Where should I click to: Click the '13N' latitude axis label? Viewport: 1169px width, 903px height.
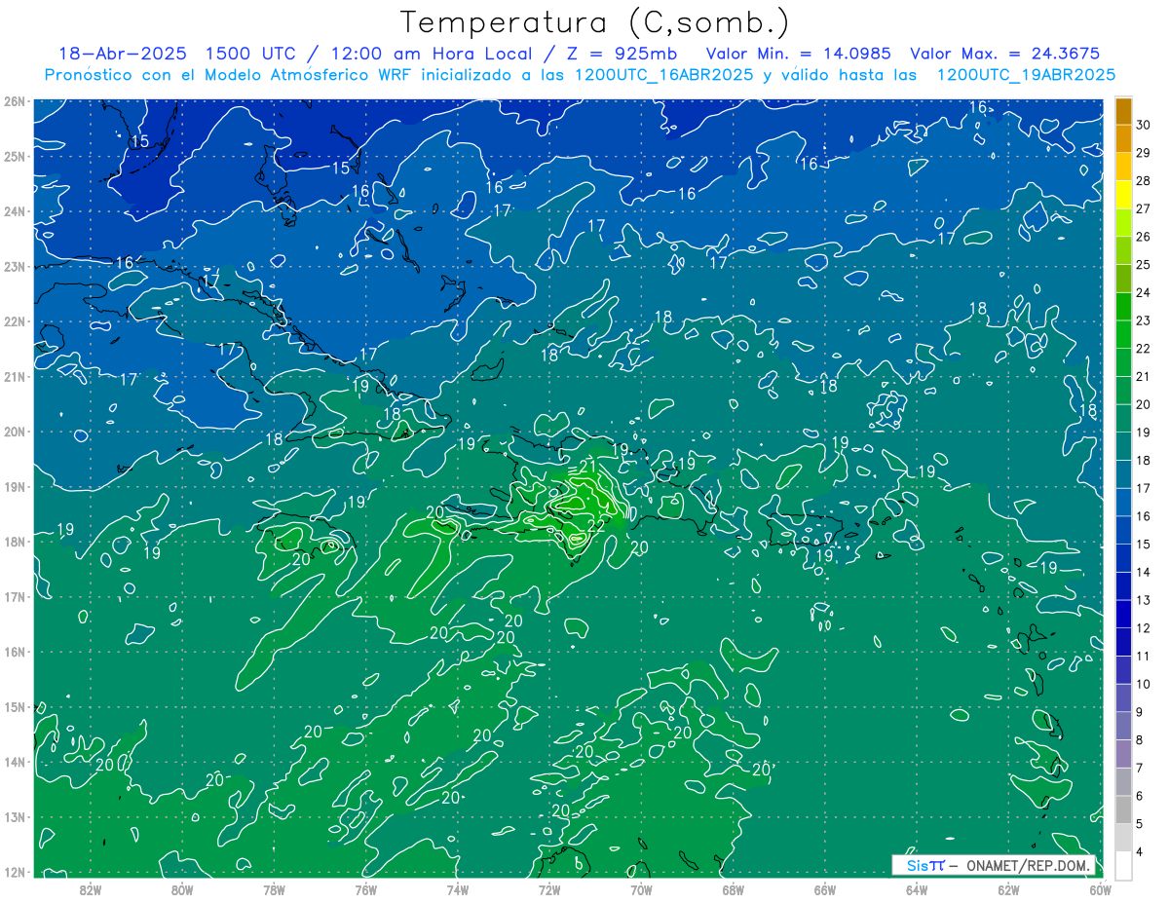click(x=14, y=816)
